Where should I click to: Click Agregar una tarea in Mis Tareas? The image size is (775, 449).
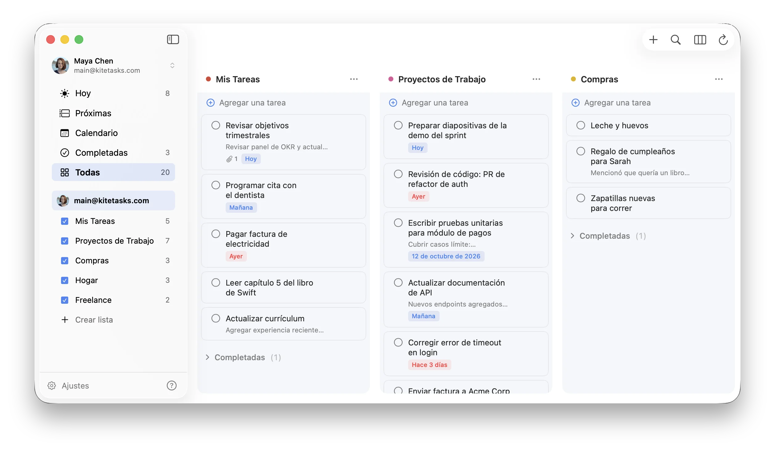click(x=246, y=103)
